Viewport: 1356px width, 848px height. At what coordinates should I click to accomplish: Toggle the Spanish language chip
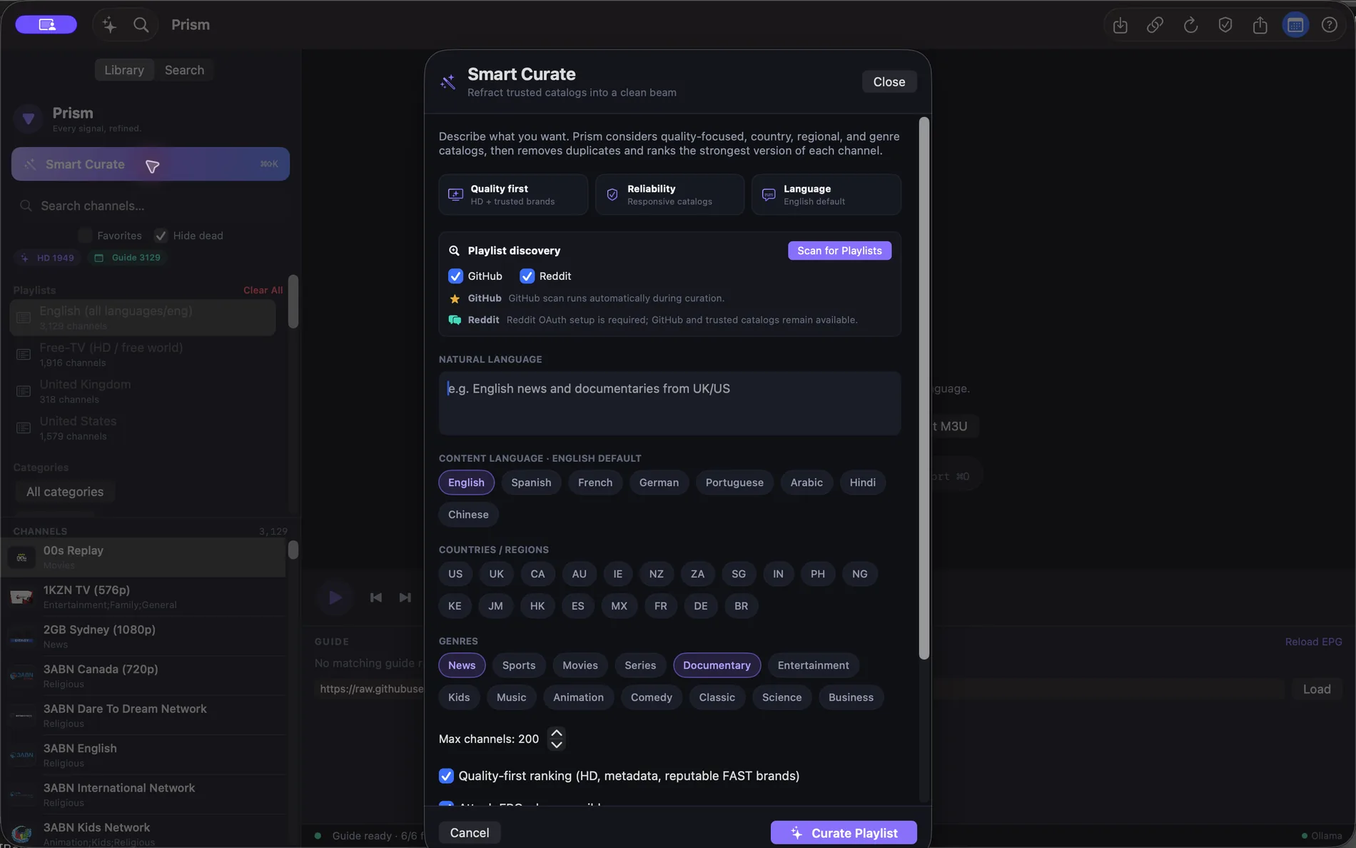pos(531,483)
